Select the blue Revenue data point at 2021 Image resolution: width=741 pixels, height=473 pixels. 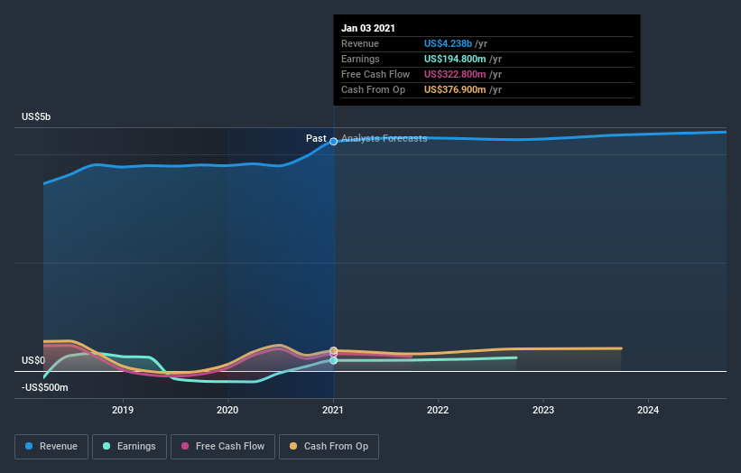point(334,142)
